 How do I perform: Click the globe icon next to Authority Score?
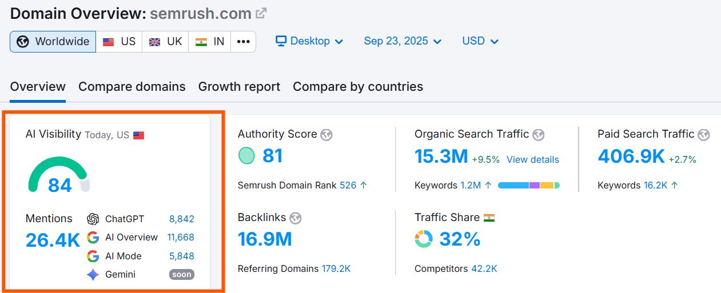pos(326,135)
